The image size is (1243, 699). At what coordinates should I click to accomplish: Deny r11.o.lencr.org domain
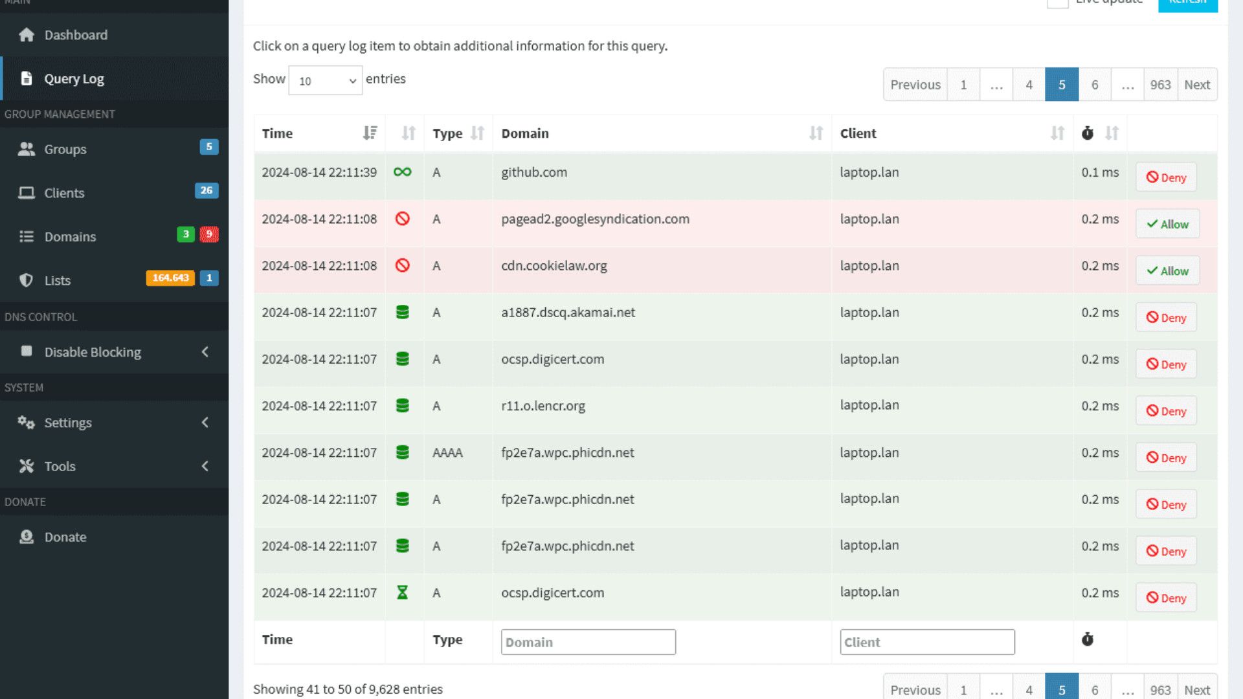[1166, 411]
